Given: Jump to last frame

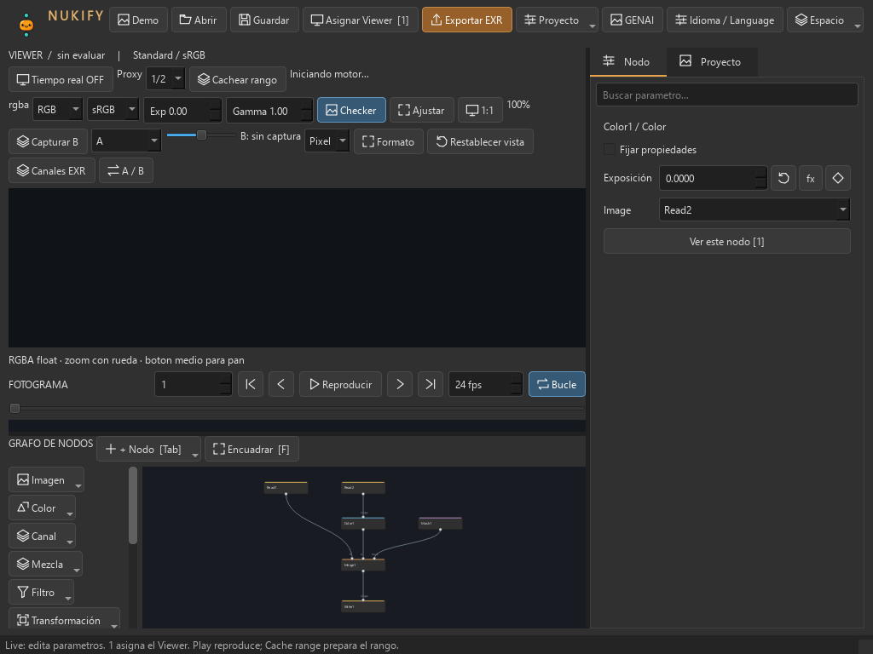Looking at the screenshot, I should [x=431, y=384].
